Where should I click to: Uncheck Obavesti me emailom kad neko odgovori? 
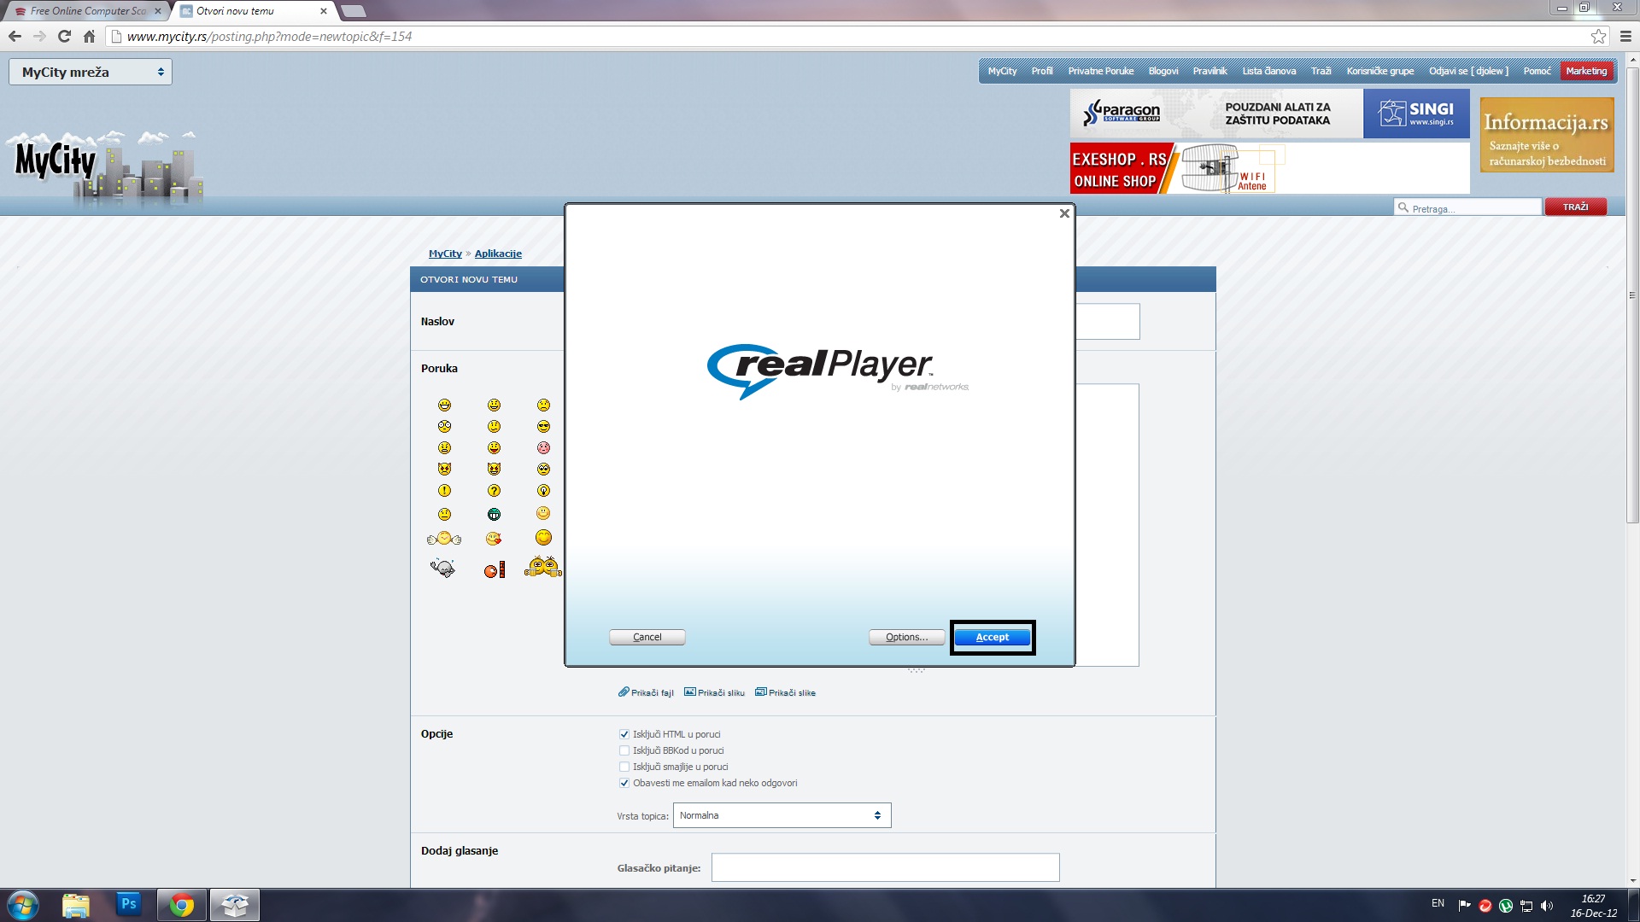(x=624, y=783)
